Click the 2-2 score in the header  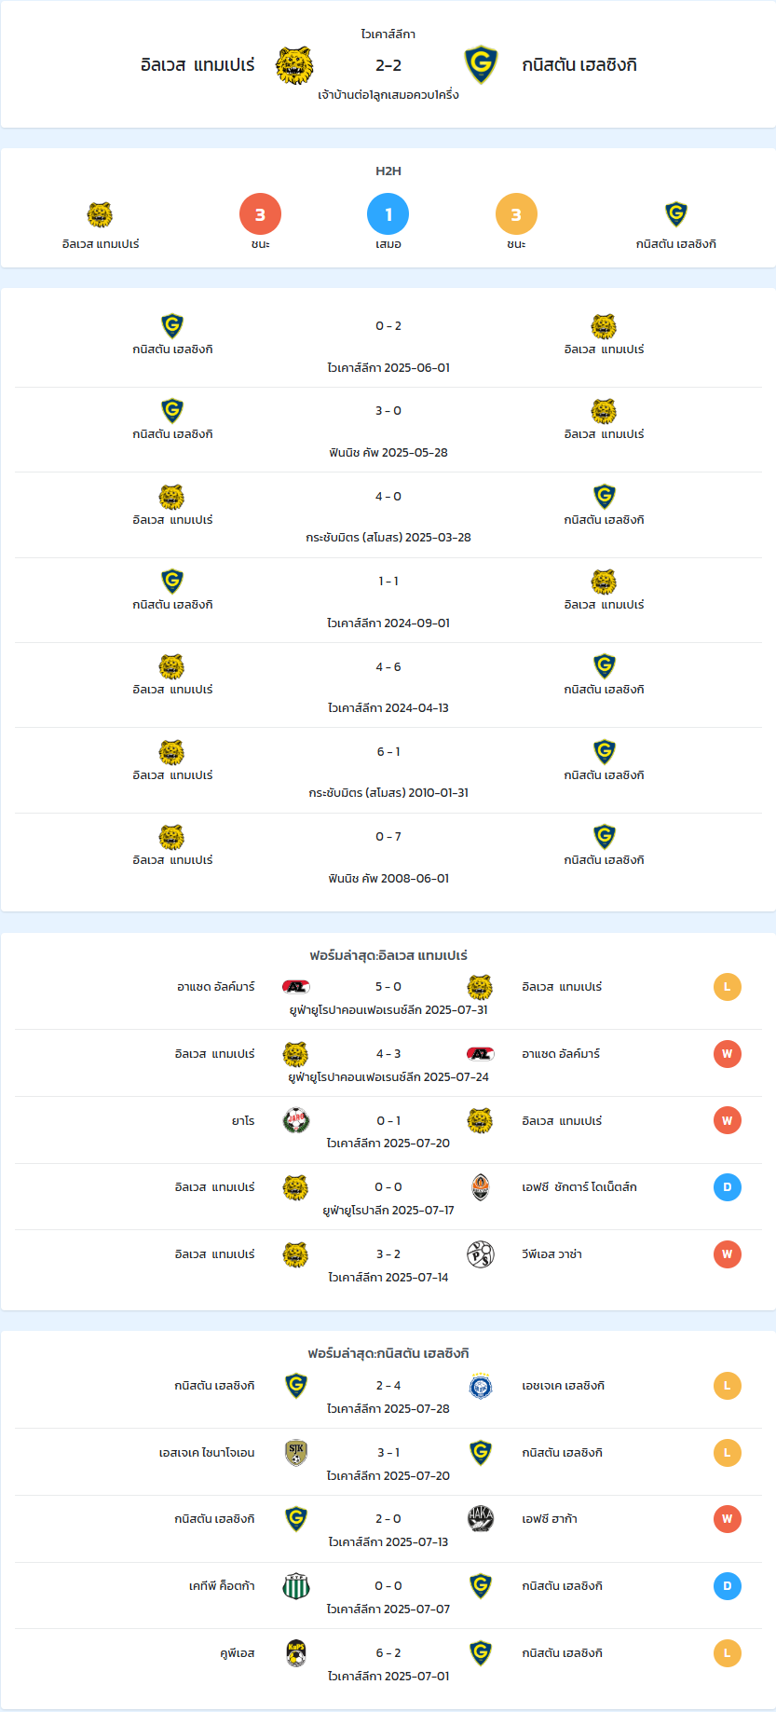click(x=388, y=65)
